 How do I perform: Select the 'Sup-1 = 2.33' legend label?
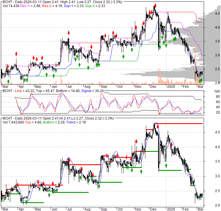click(74, 6)
